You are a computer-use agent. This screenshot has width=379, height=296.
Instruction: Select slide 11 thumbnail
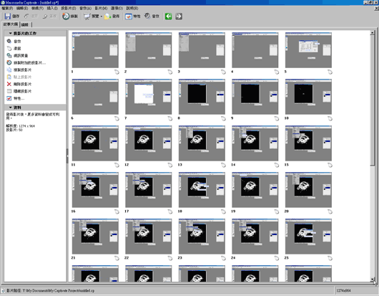pyautogui.click(x=95, y=143)
